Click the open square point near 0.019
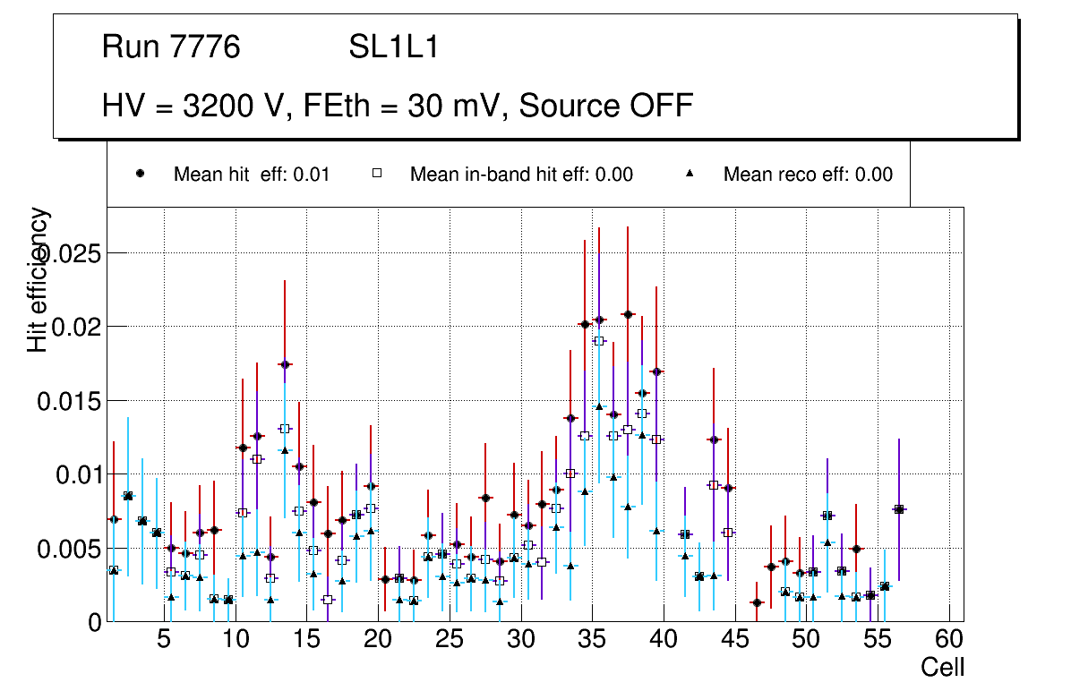 click(599, 341)
